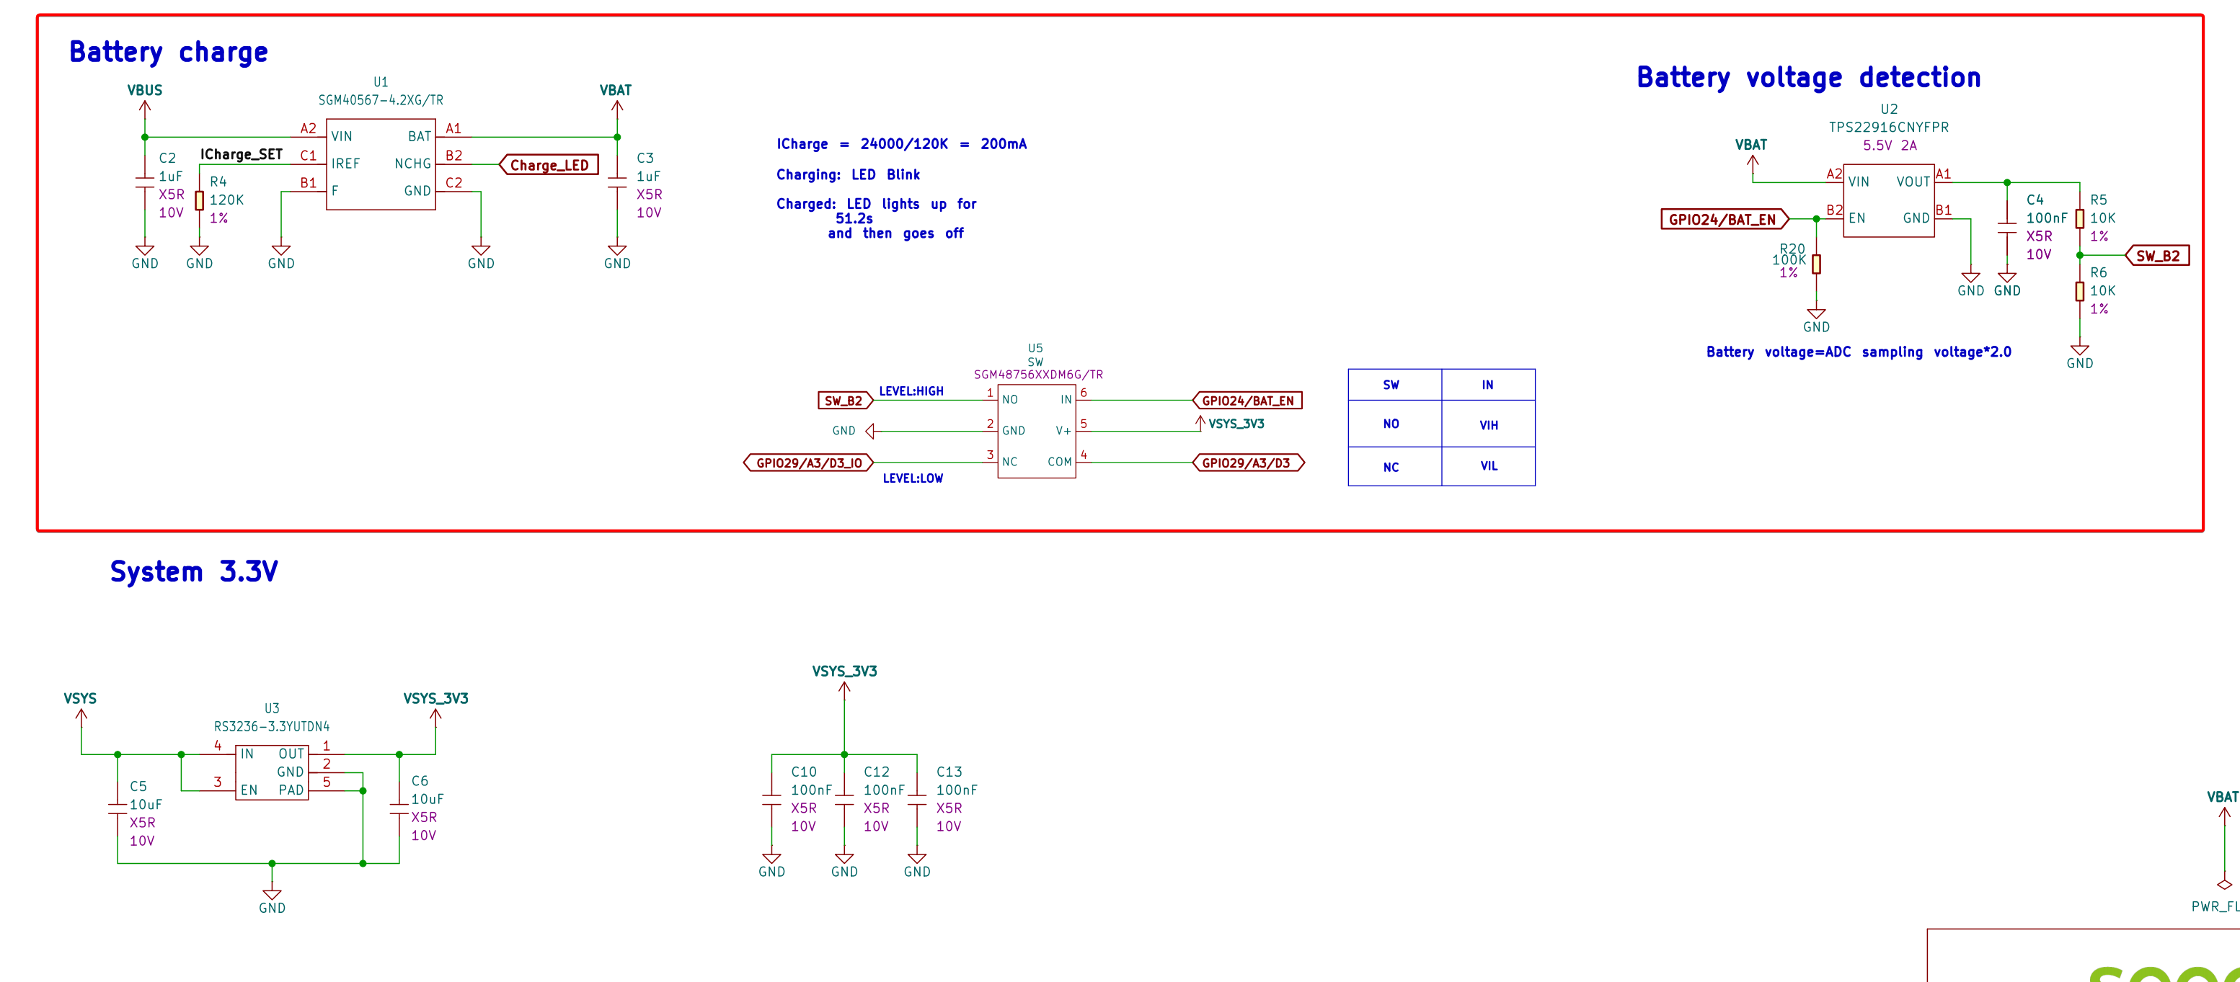Image resolution: width=2240 pixels, height=982 pixels.
Task: Select resistor R20 100K symbol
Action: click(x=1817, y=263)
